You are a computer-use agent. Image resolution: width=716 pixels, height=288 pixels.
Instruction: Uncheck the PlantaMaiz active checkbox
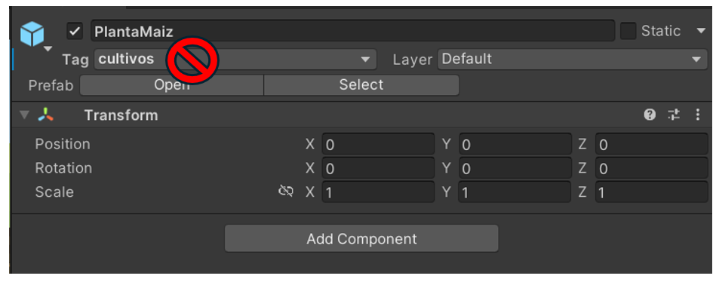(x=75, y=32)
